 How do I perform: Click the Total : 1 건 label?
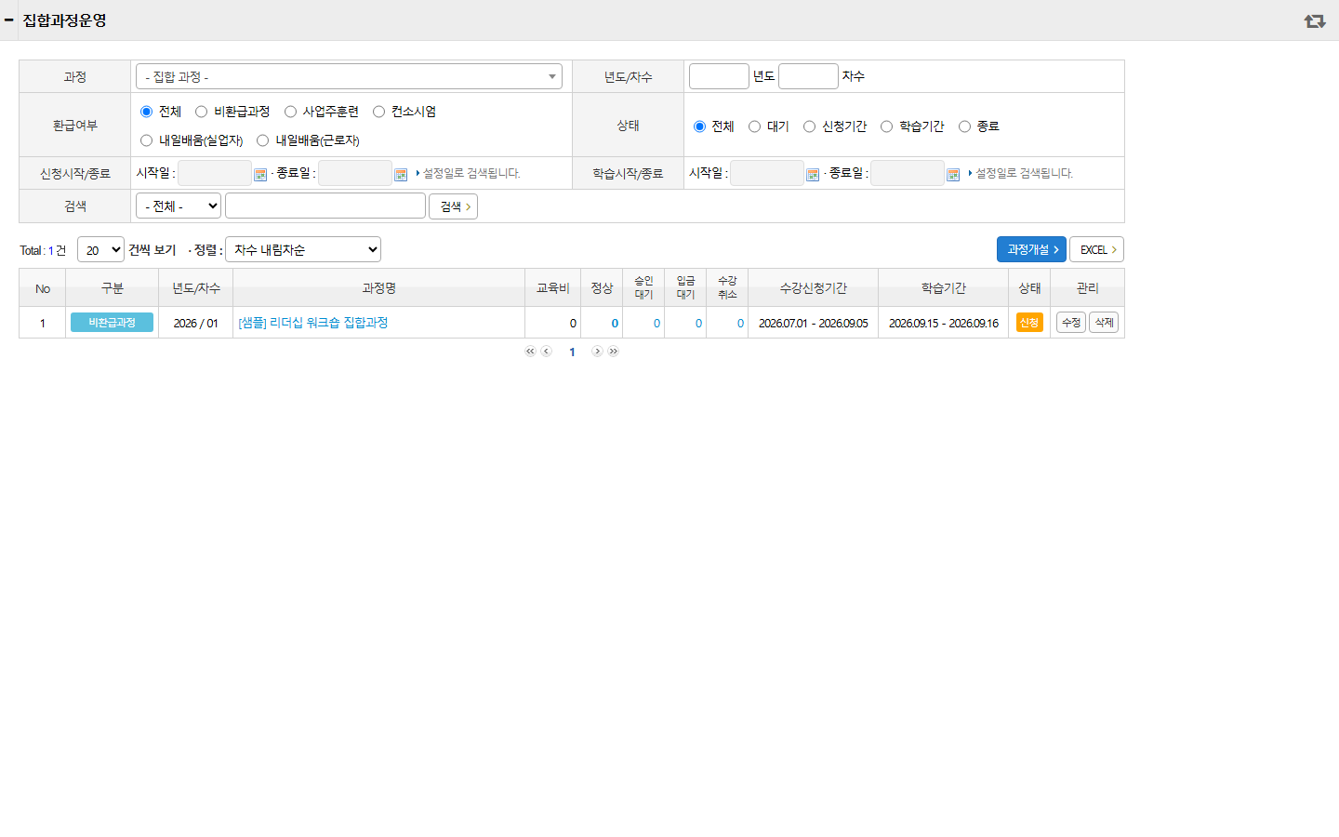(43, 250)
